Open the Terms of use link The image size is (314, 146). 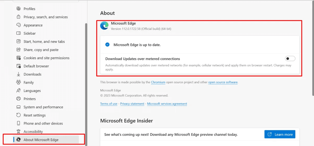coord(109,104)
